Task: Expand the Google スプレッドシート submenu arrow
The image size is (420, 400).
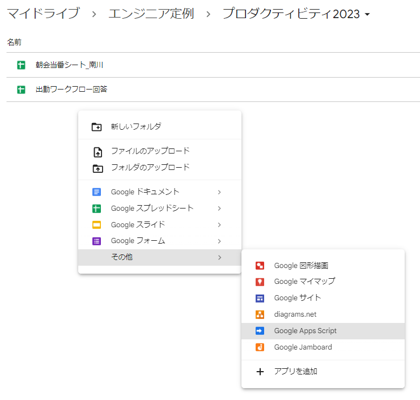Action: pyautogui.click(x=219, y=208)
